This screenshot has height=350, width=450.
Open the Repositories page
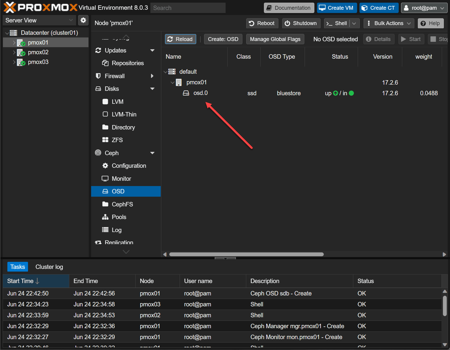pyautogui.click(x=127, y=63)
